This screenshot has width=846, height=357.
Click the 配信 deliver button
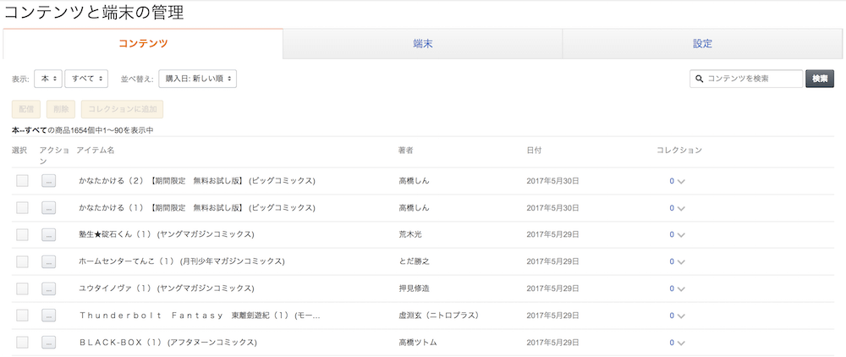pyautogui.click(x=26, y=109)
